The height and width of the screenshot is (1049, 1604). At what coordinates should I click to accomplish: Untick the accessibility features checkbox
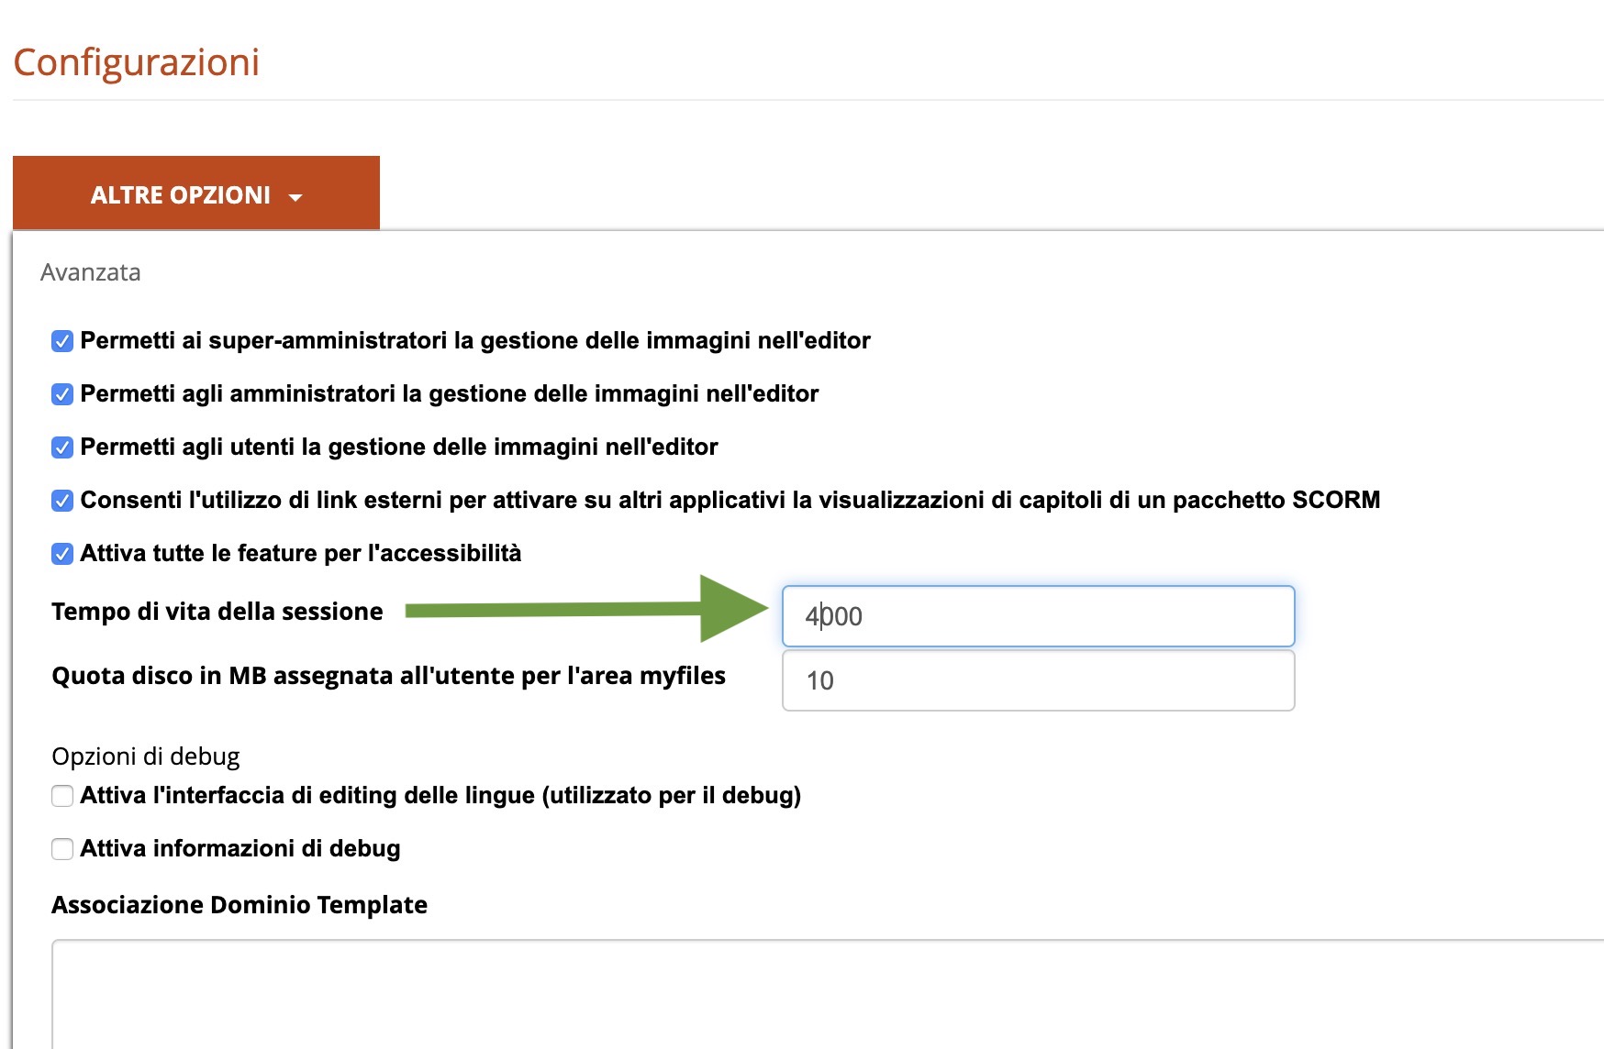(62, 554)
